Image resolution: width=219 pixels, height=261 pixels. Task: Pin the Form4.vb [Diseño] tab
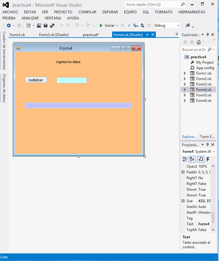point(147,35)
